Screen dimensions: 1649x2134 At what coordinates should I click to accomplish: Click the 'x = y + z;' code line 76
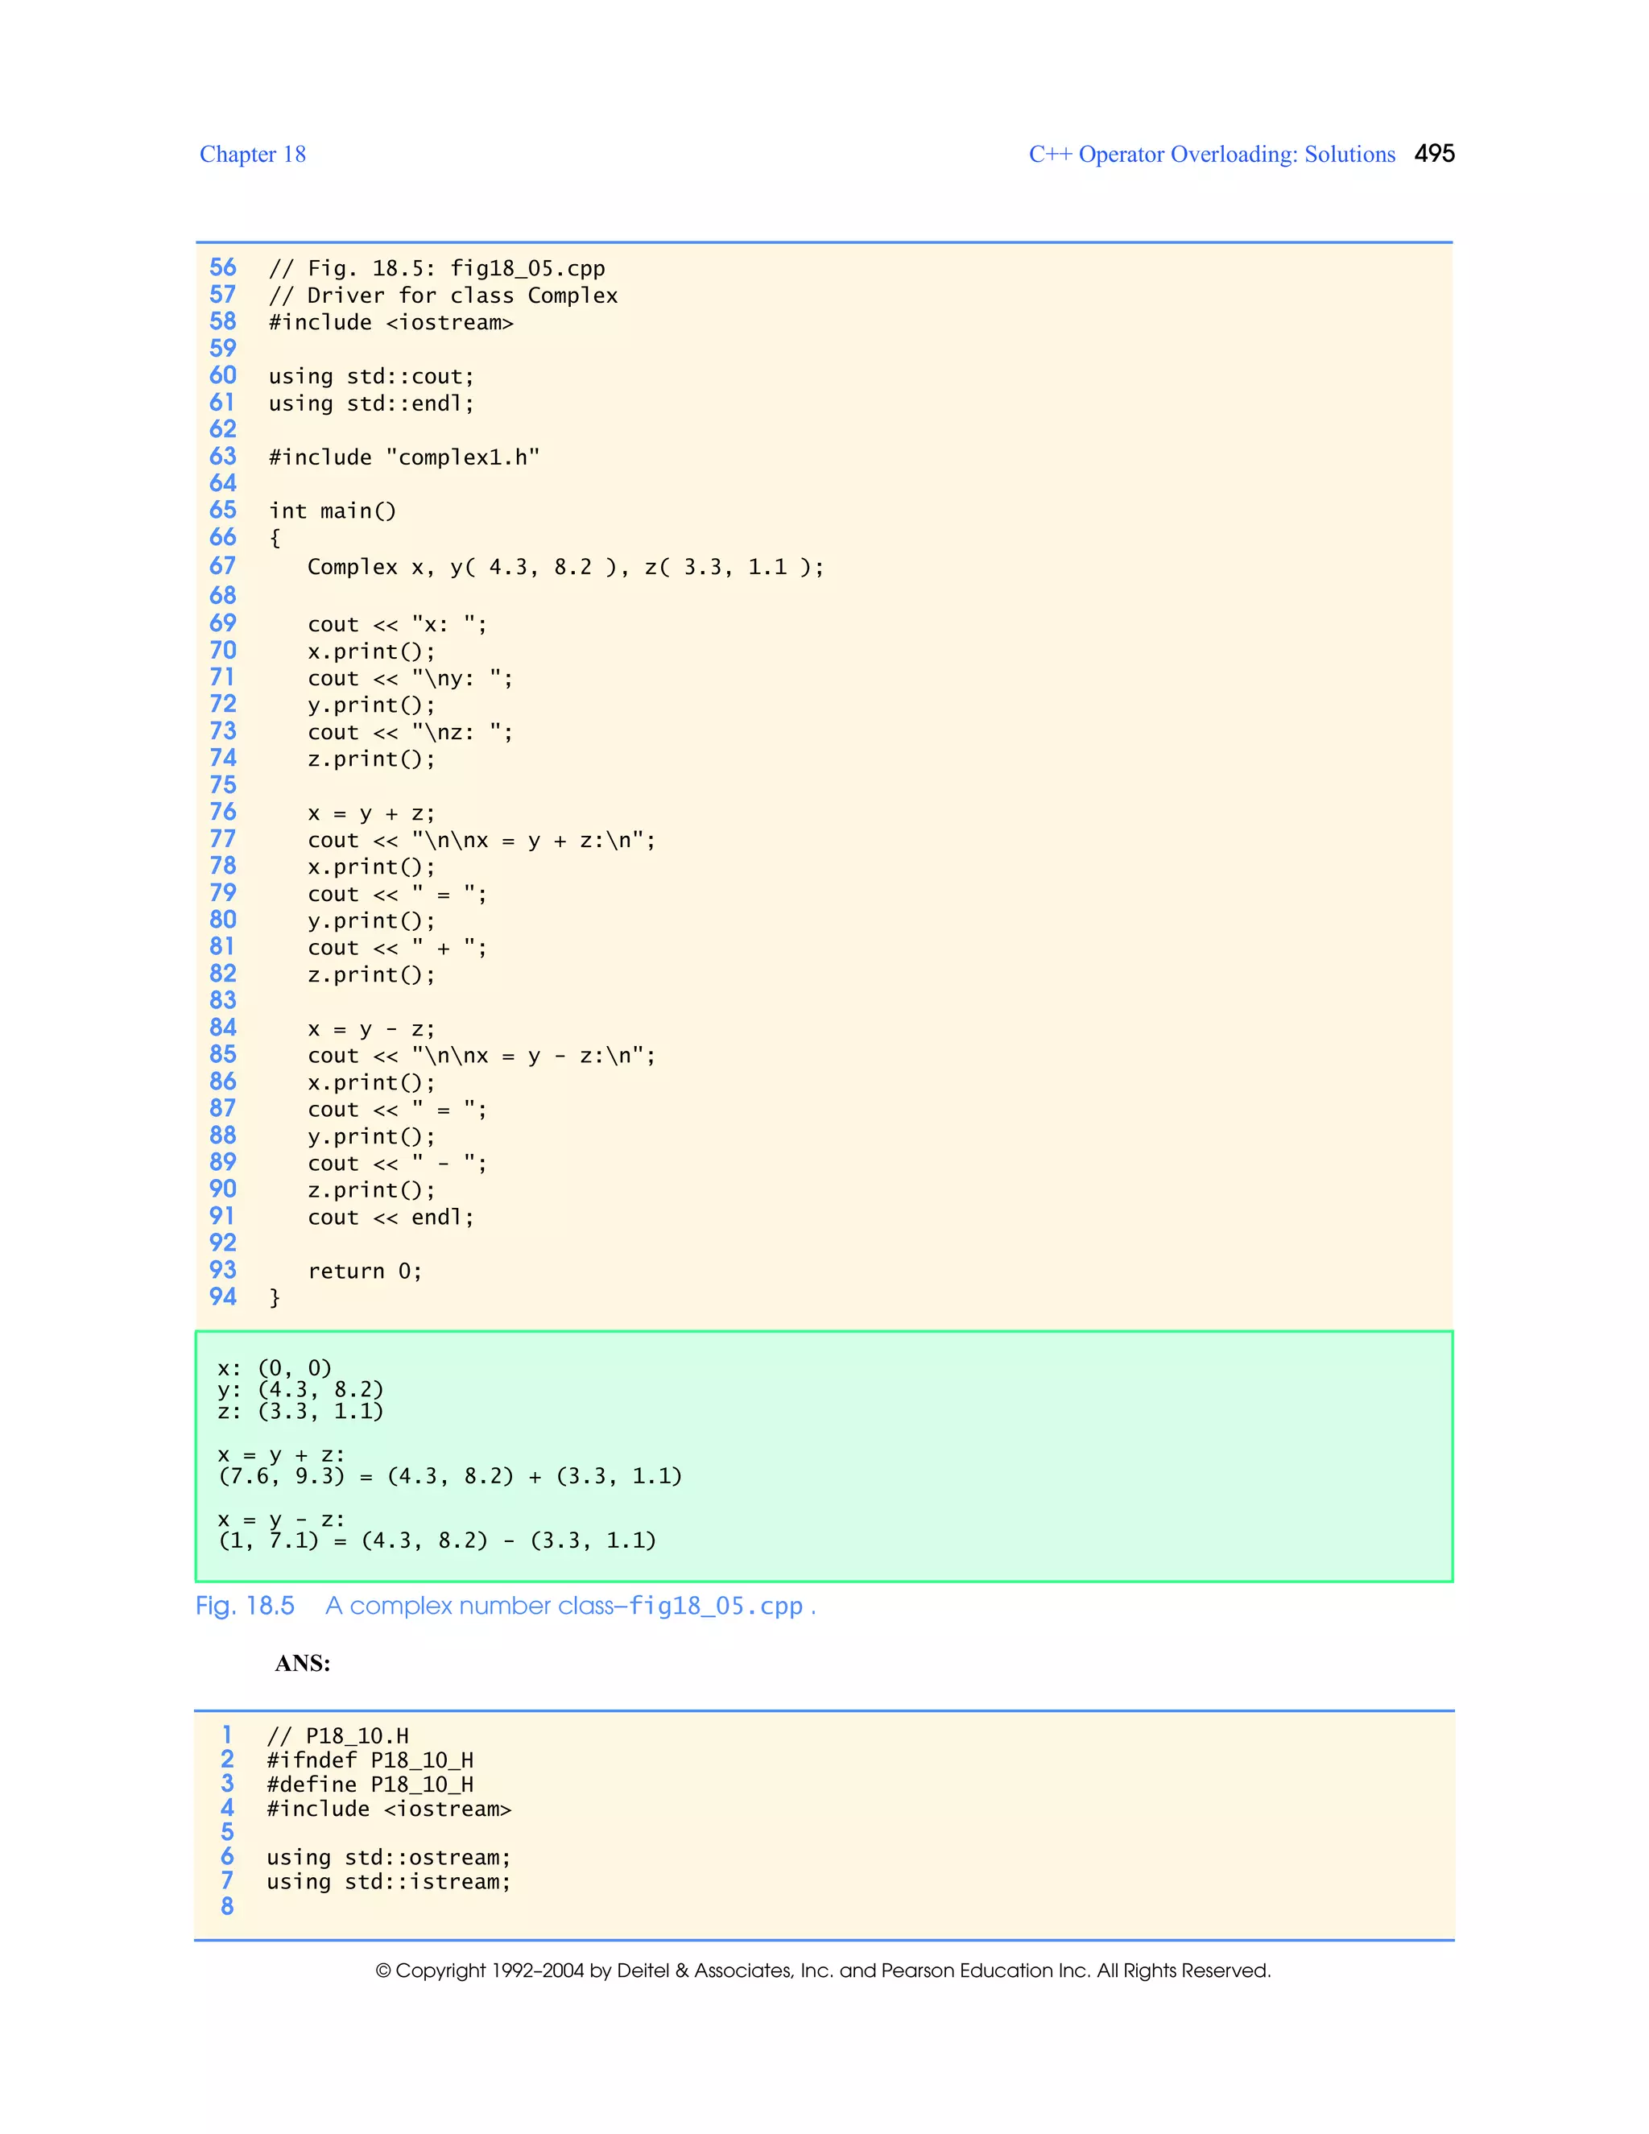(371, 814)
